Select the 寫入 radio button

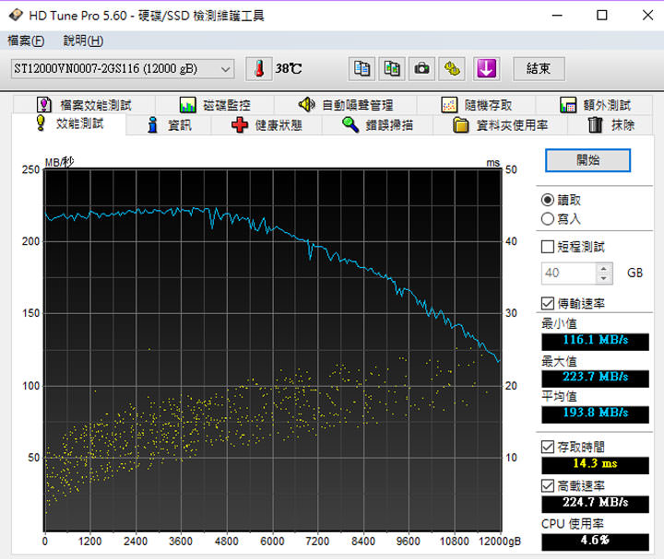548,218
